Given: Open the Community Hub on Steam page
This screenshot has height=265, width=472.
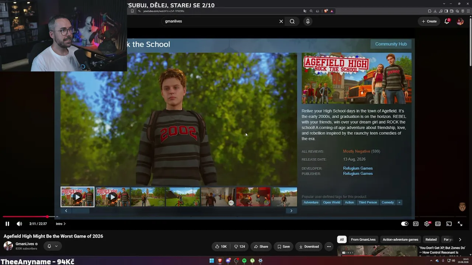Looking at the screenshot, I should click(x=391, y=44).
